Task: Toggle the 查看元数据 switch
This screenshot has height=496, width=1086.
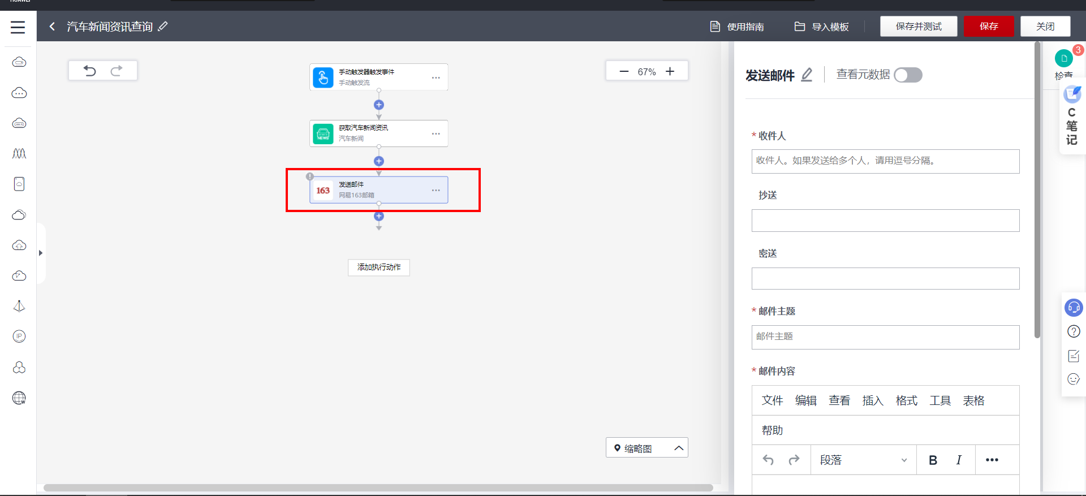Action: click(x=908, y=75)
